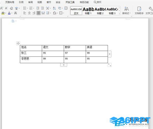
Task: Click the 查找 search box
Action: 98,2
